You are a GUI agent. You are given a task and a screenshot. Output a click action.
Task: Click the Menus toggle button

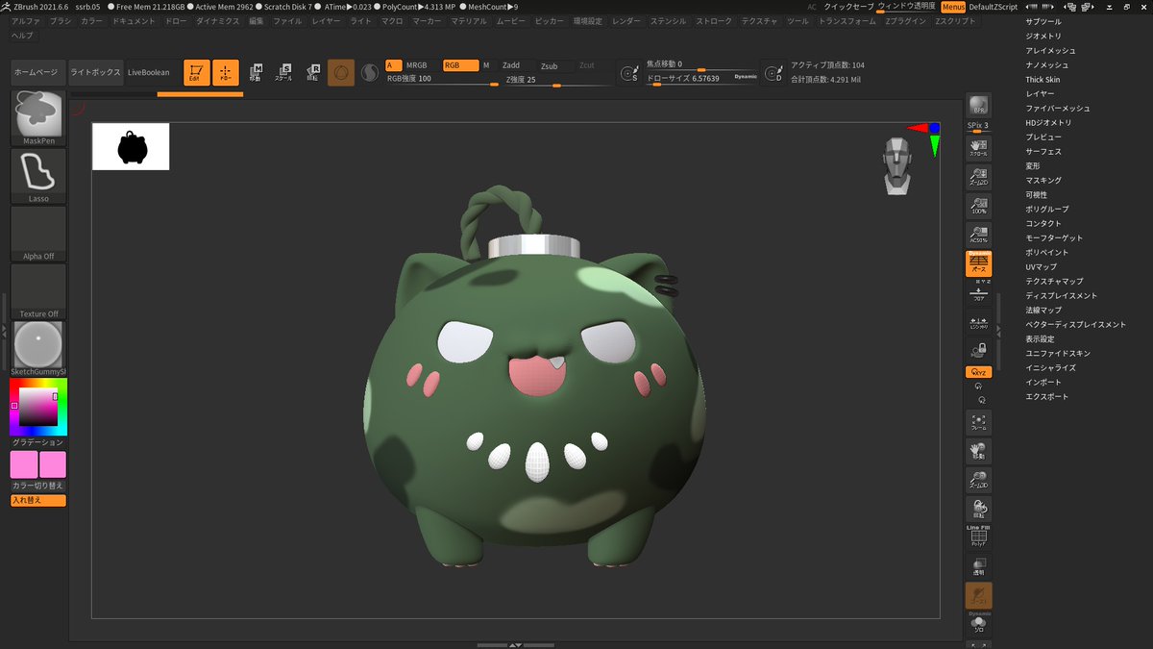point(953,7)
